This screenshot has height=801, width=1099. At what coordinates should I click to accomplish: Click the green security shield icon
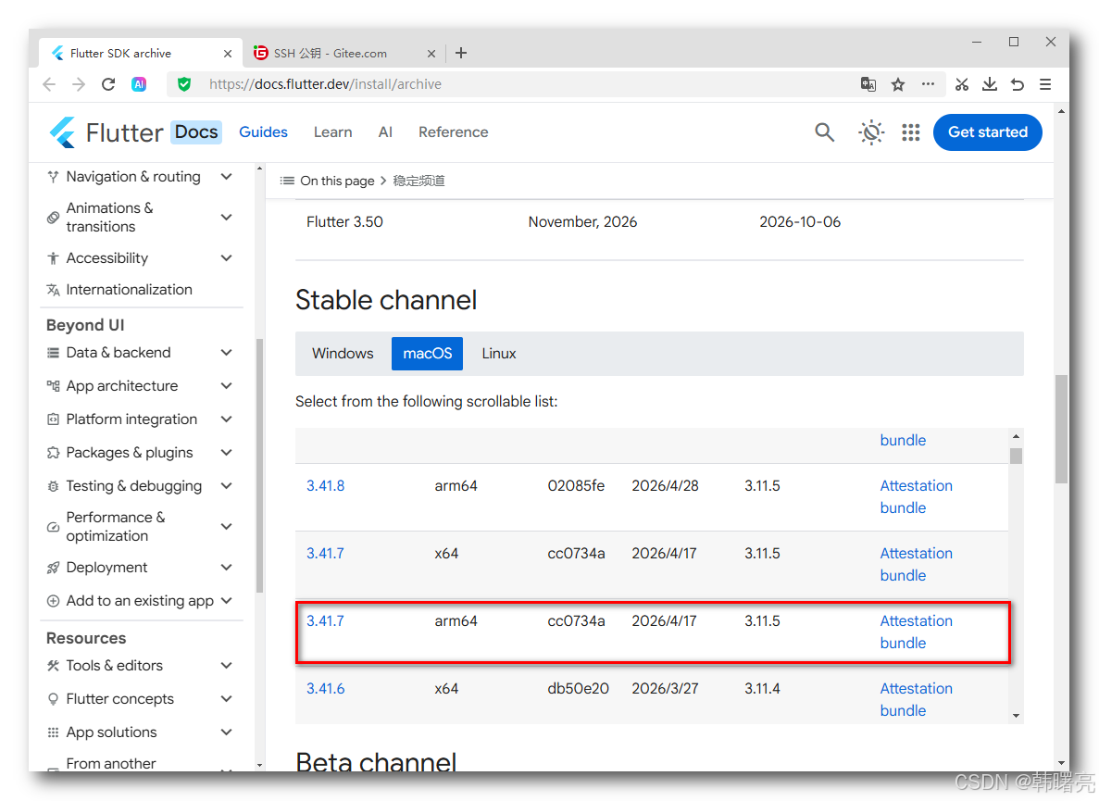pyautogui.click(x=184, y=84)
